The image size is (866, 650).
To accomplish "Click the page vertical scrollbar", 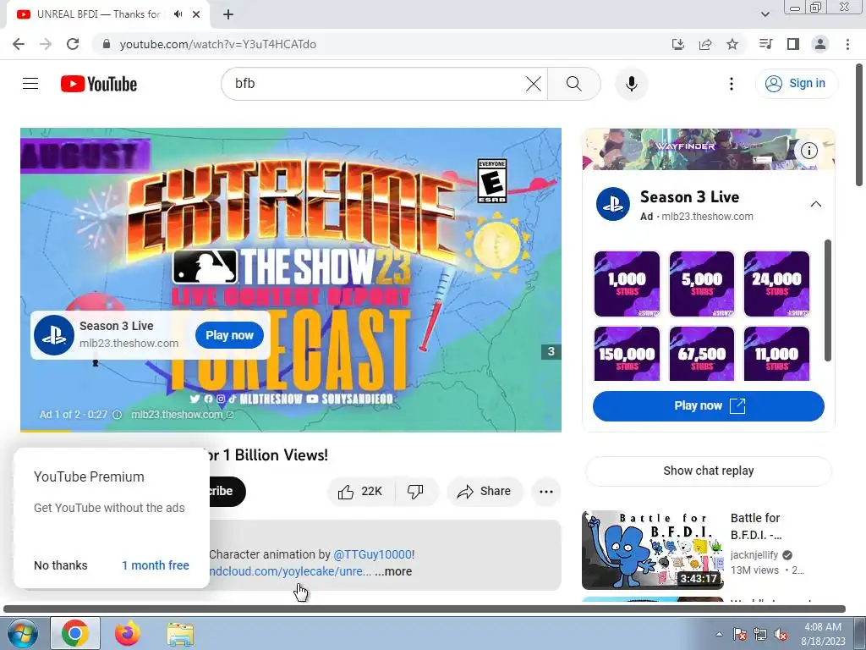I will [x=860, y=125].
